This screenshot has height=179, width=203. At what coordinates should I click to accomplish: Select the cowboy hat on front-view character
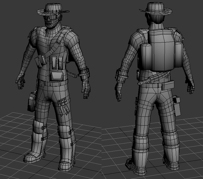click(53, 10)
